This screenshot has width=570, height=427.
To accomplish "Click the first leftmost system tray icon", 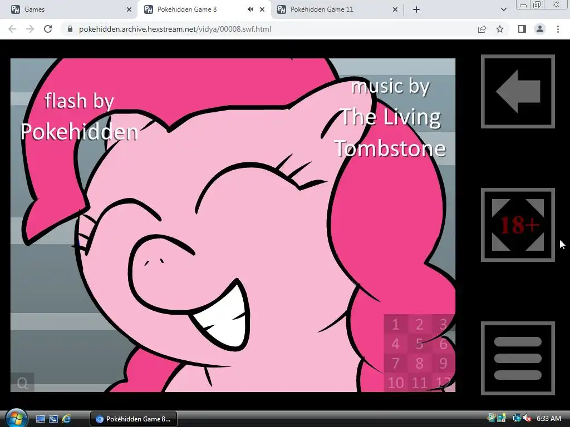I will 492,418.
